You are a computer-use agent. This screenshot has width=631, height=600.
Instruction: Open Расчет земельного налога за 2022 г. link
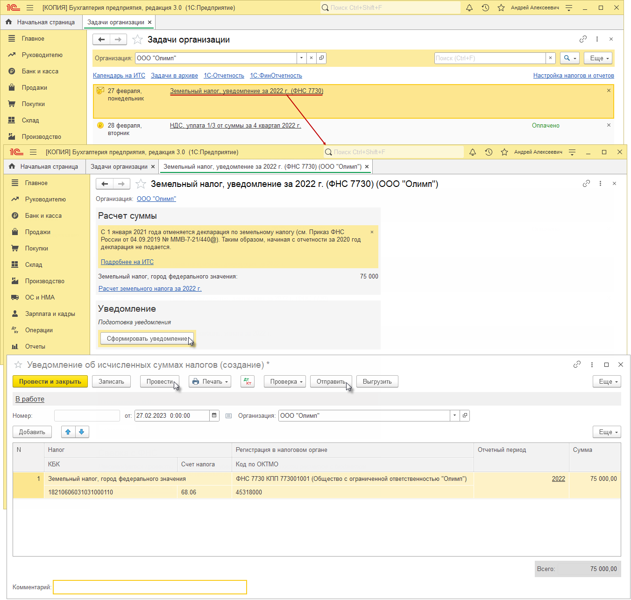150,288
